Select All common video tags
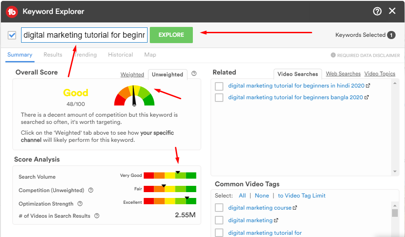The image size is (405, 237). [242, 196]
